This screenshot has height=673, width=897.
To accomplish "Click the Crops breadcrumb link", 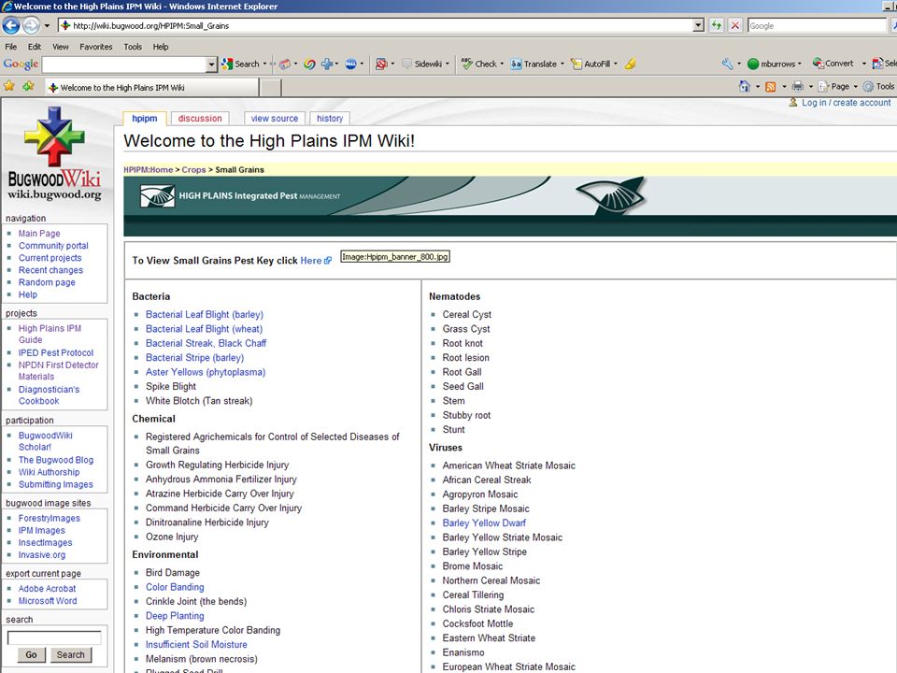I will point(193,169).
